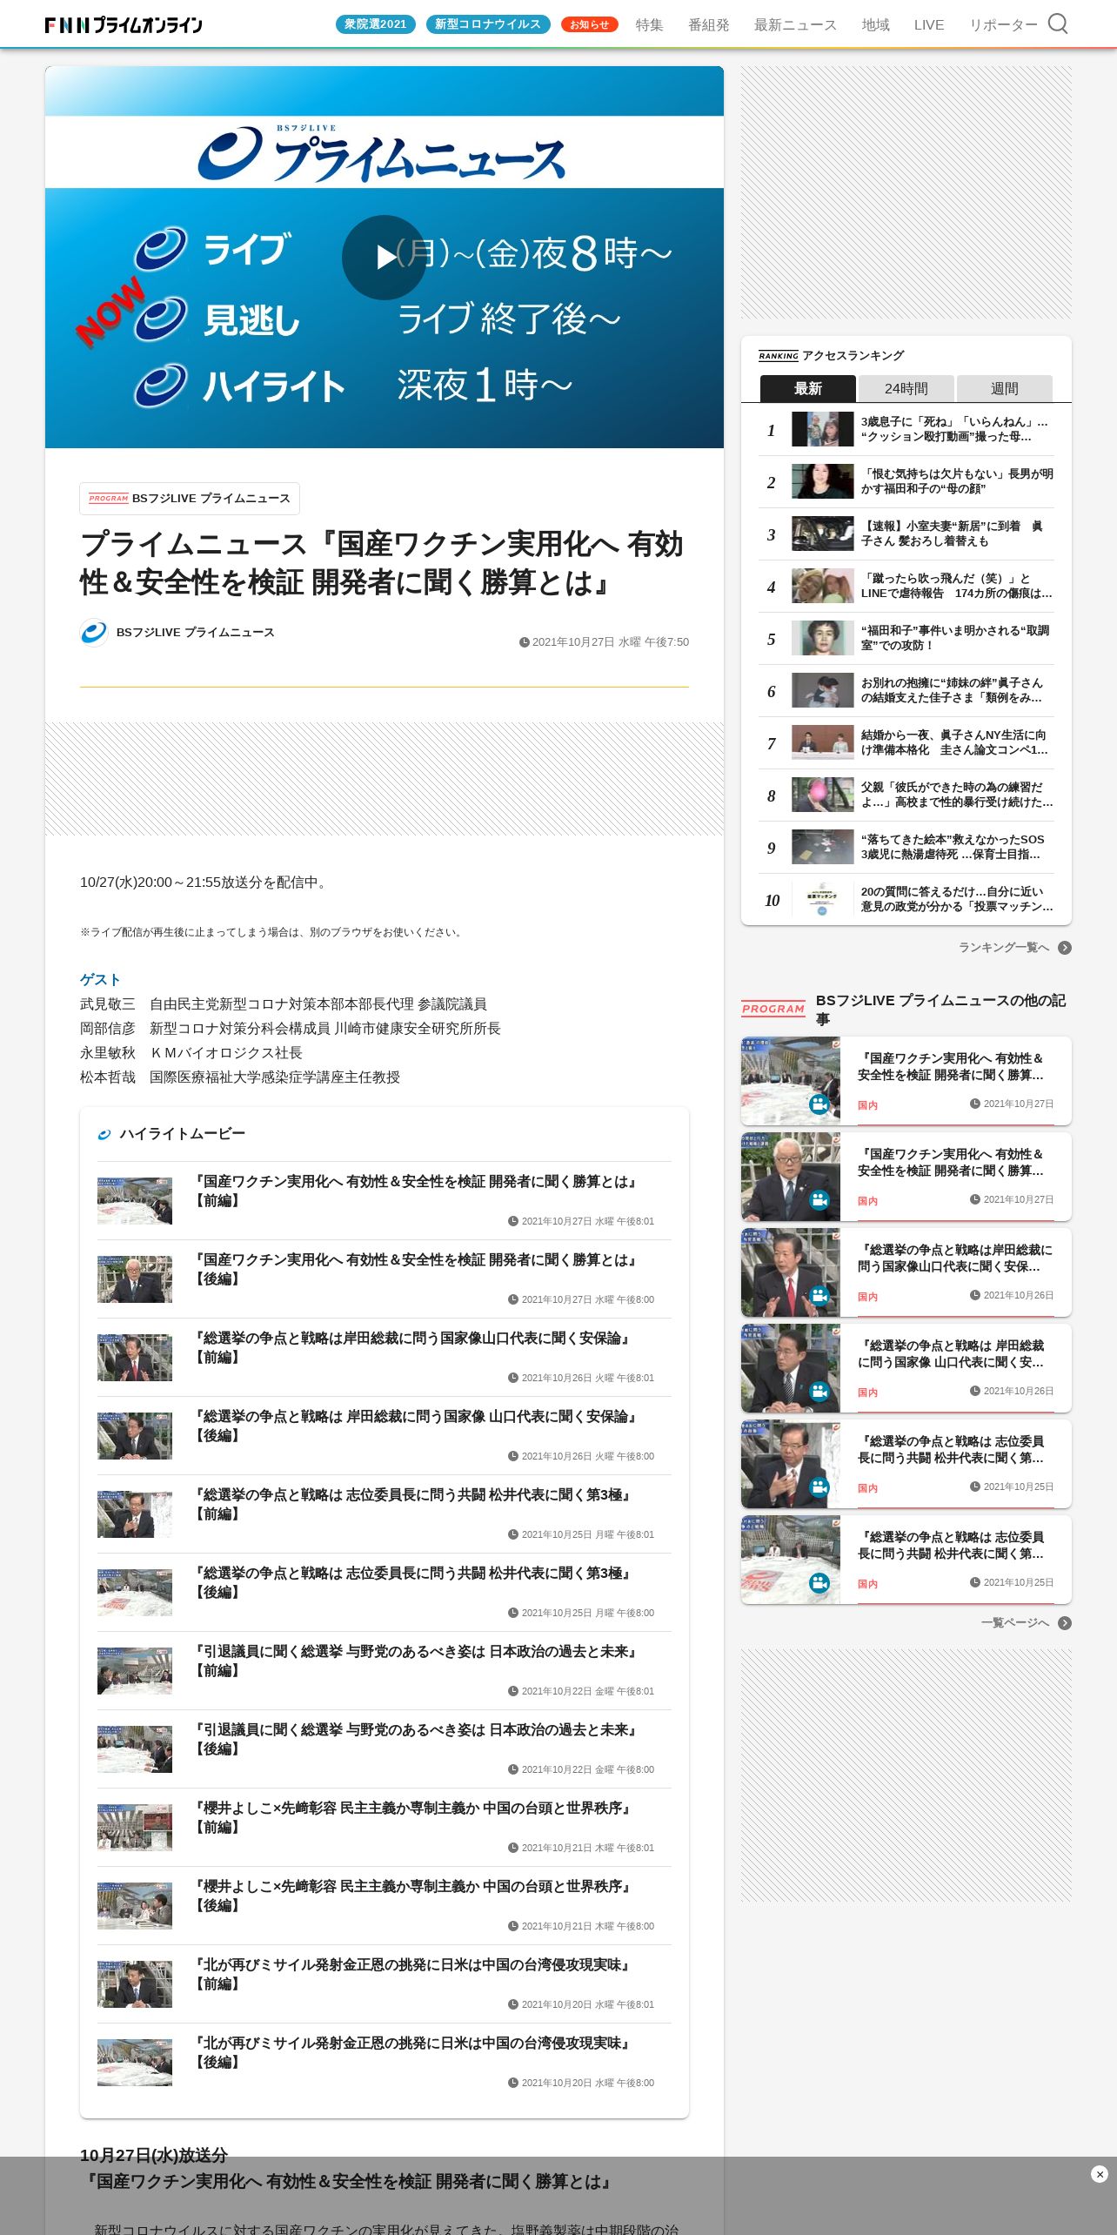The image size is (1117, 2235).
Task: Open ranking 7 眞子さんNY生活 article
Action: [906, 742]
